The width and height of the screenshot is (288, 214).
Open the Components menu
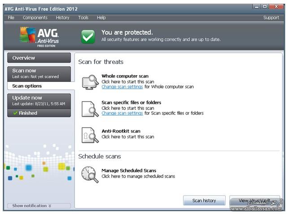(x=35, y=17)
